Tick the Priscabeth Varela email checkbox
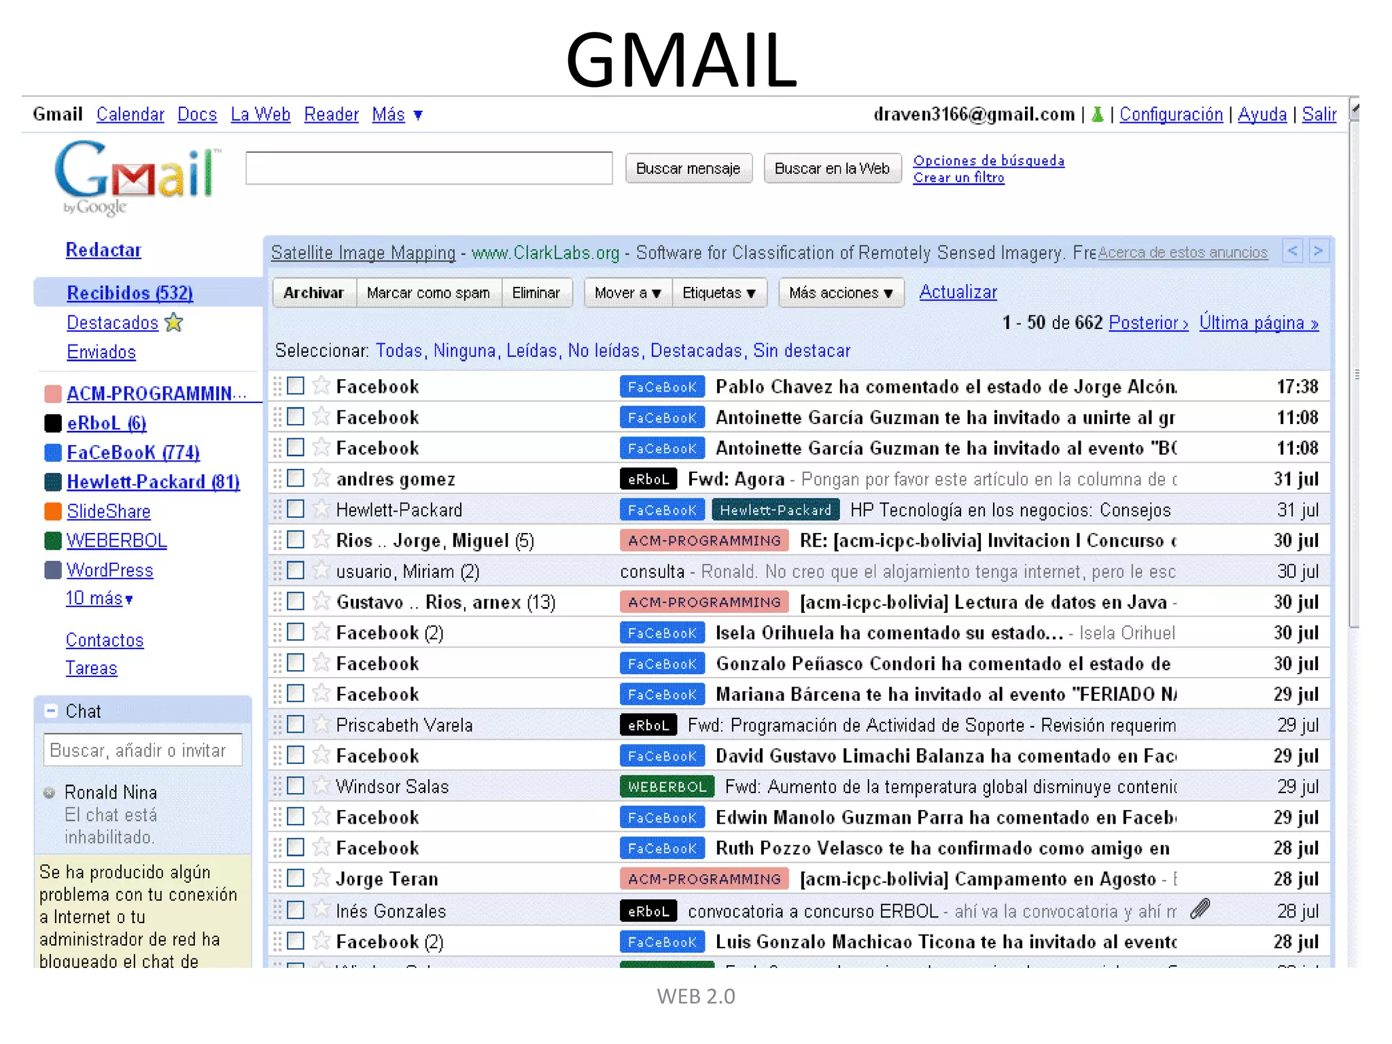 point(296,725)
